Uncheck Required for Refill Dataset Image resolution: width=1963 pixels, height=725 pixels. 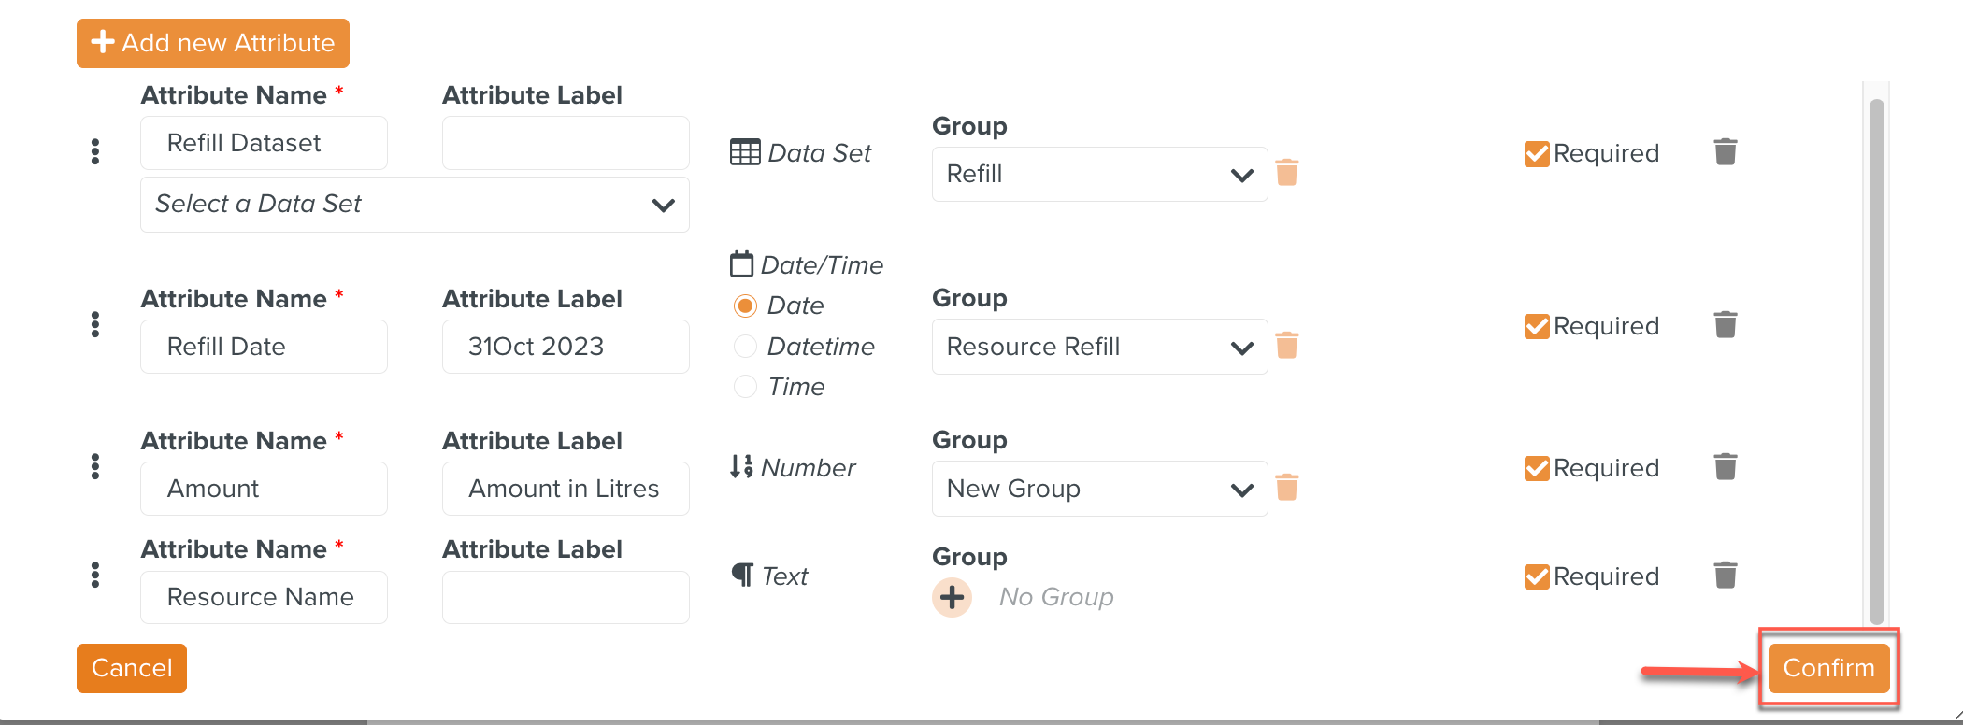click(1536, 153)
